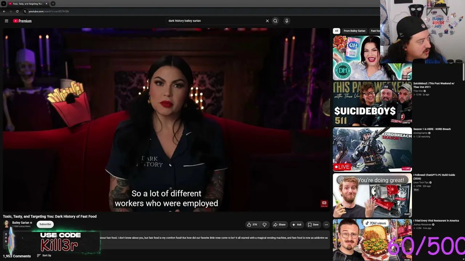The height and width of the screenshot is (261, 465).
Task: Click the main video player to pause
Action: [166, 120]
